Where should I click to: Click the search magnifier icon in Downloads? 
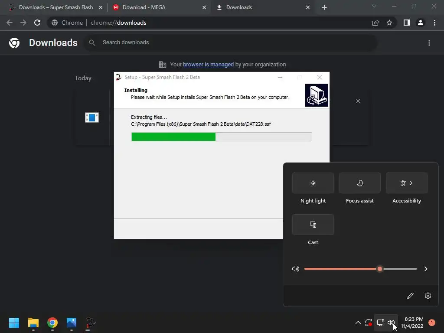click(x=92, y=43)
